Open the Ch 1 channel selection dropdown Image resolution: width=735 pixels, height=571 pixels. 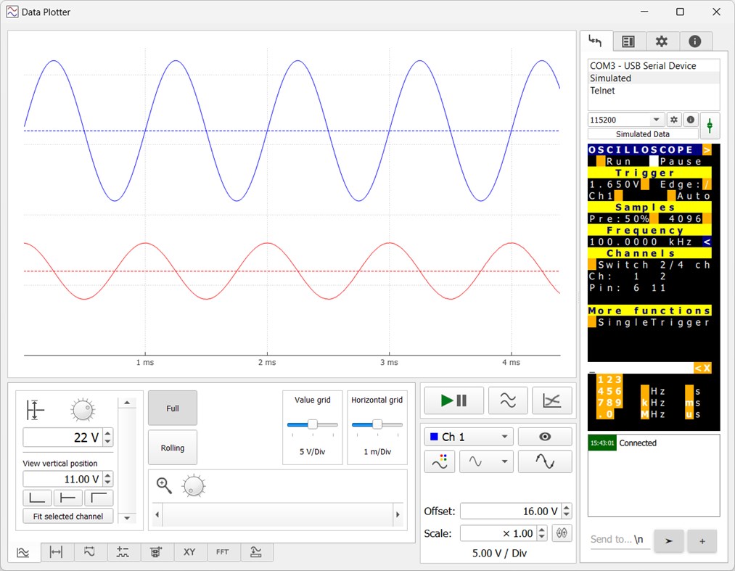468,436
